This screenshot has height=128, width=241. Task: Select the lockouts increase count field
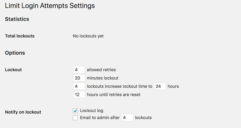79,86
